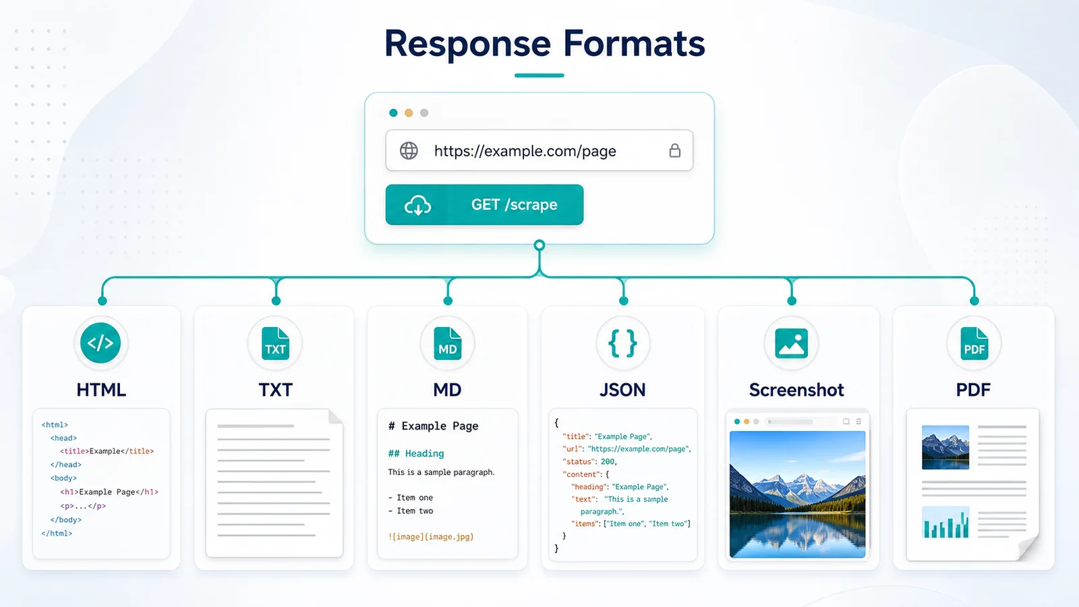
Task: Click 'This is a sample paragraph.' text
Action: coord(441,472)
